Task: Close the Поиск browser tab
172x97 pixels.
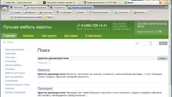Action: click(160, 3)
